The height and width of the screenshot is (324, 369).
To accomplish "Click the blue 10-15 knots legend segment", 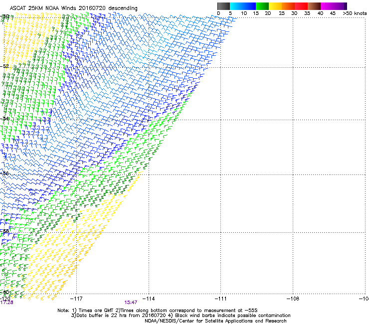I will pyautogui.click(x=249, y=6).
